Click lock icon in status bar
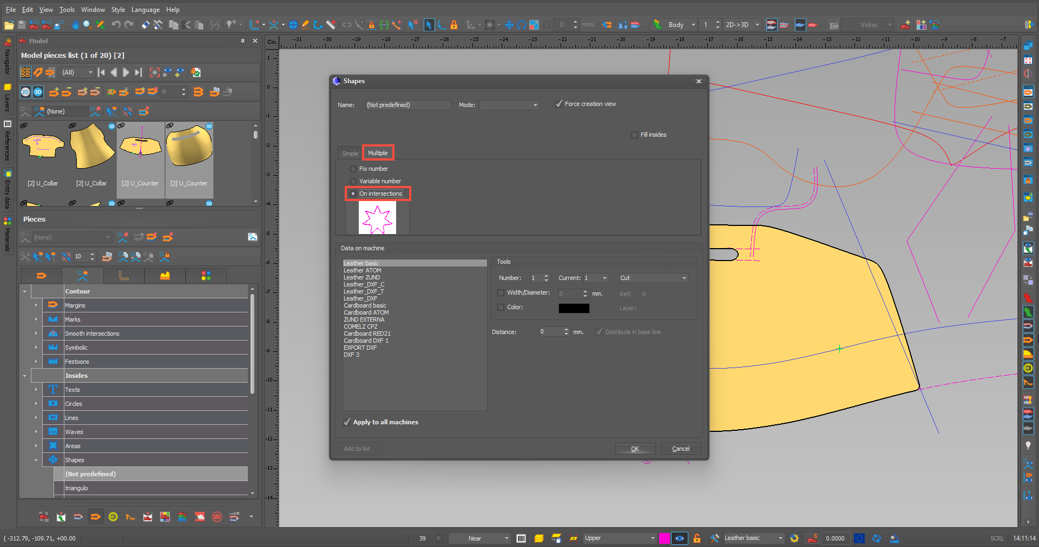The height and width of the screenshot is (547, 1039). pyautogui.click(x=697, y=538)
